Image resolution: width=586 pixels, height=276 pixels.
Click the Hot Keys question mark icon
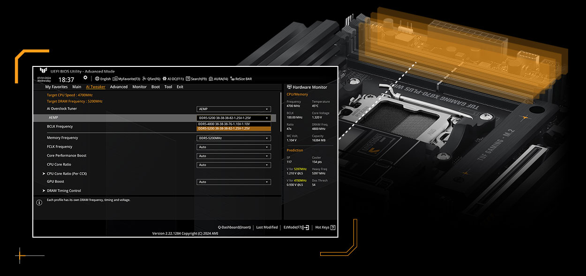coord(333,227)
